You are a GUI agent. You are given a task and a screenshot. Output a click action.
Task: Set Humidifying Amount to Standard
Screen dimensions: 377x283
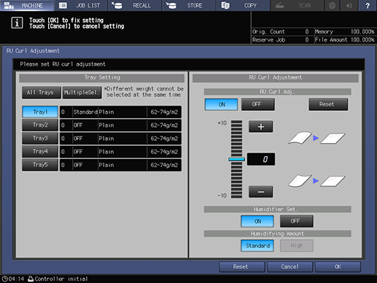(x=257, y=246)
